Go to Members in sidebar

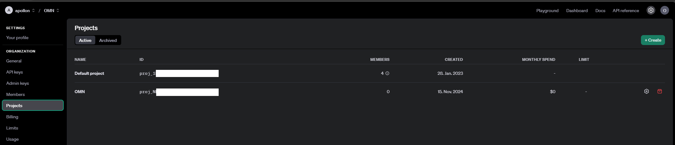coord(15,94)
